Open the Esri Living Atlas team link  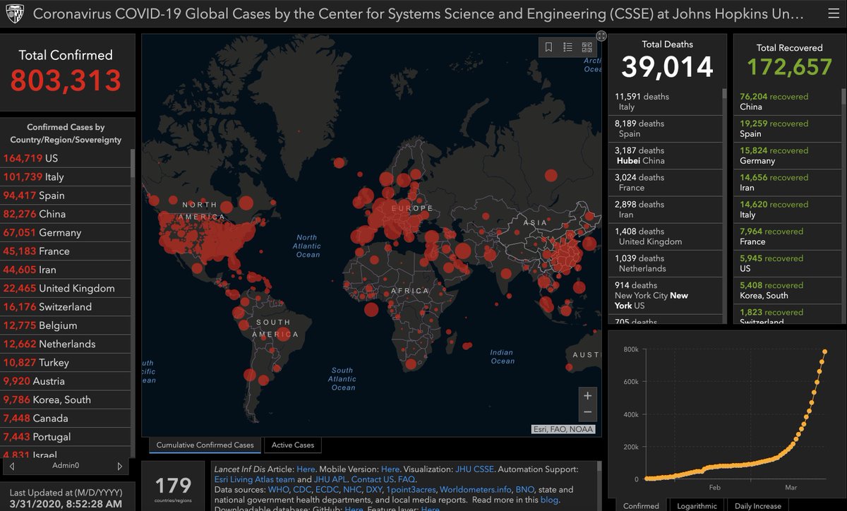(254, 479)
